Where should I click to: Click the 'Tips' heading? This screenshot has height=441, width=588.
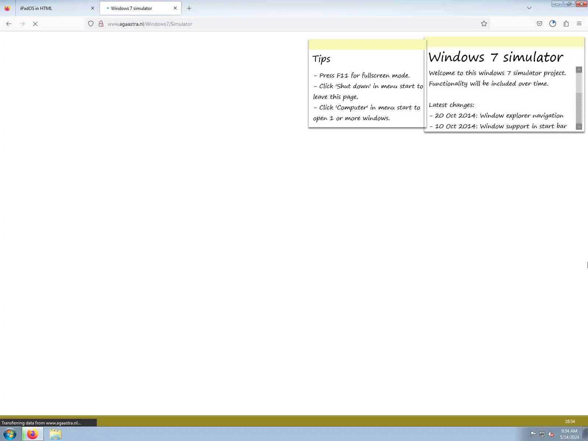coord(322,59)
